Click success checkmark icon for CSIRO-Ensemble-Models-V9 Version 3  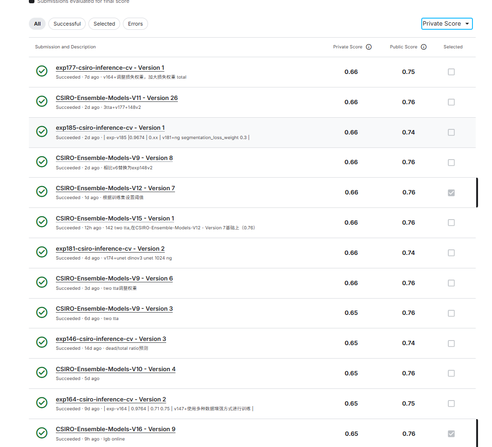42,312
